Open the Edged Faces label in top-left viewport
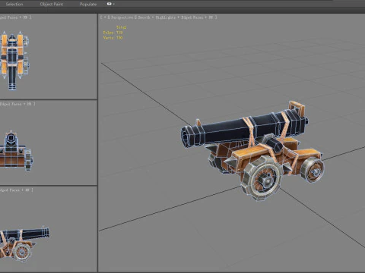Screen dimensions: 365x273 pyautogui.click(x=9, y=17)
